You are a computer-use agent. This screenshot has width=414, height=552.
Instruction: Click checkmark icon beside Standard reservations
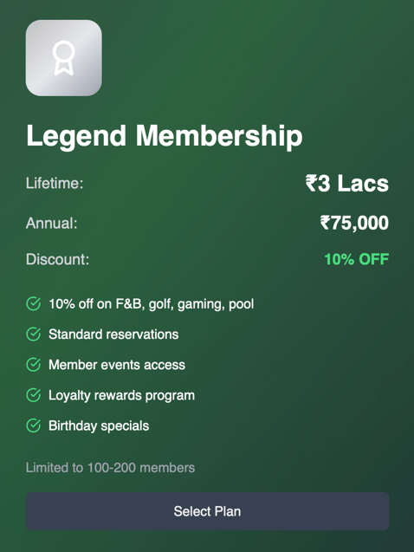click(34, 334)
